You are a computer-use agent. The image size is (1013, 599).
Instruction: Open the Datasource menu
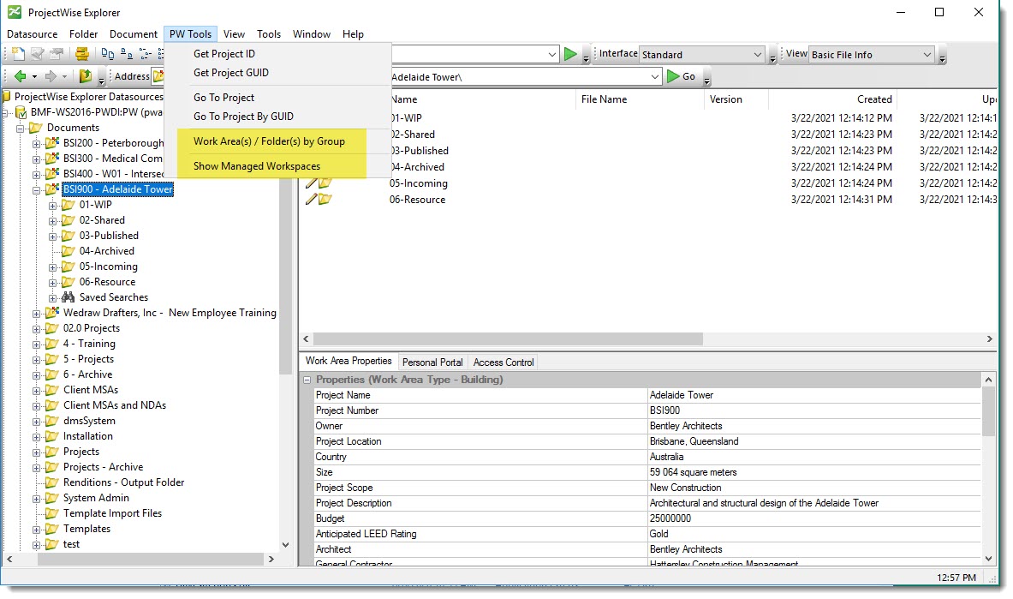click(x=32, y=34)
